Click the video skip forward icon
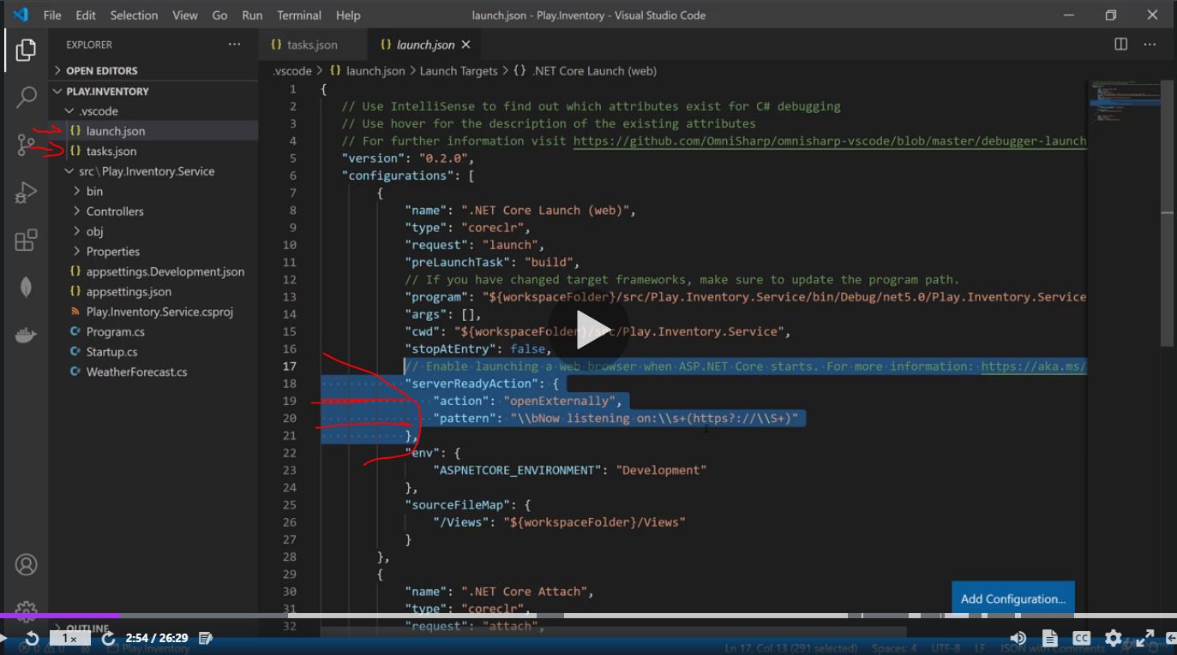1177x655 pixels. 108,638
